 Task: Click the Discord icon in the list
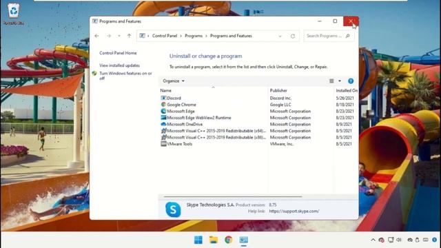(163, 98)
